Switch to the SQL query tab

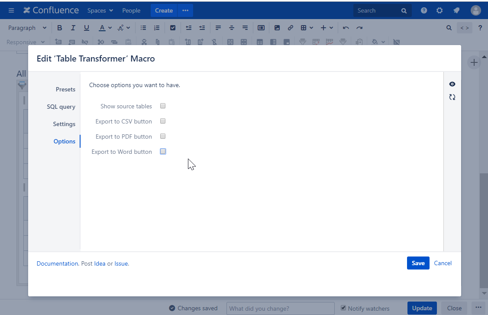[x=61, y=107]
